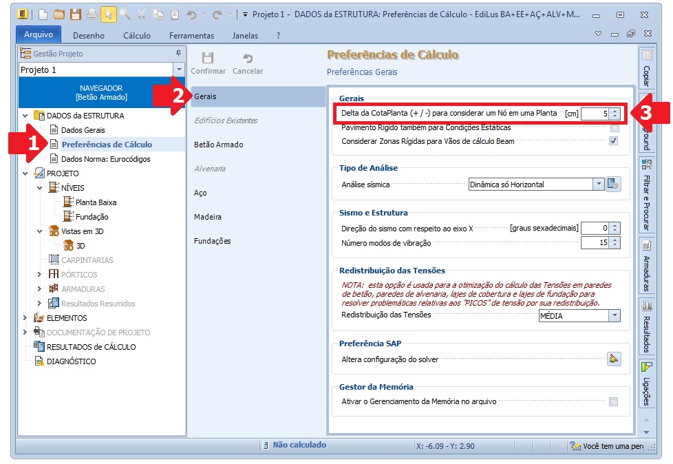Viewport: 673px width, 464px height.
Task: Click the status bar message icon
Action: [575, 446]
